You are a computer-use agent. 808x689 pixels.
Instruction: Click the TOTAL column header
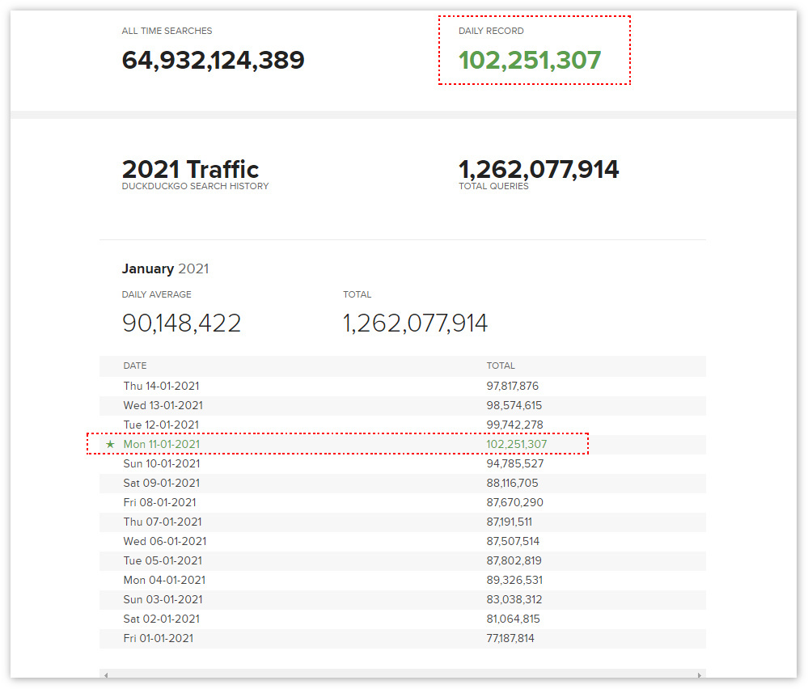tap(501, 366)
